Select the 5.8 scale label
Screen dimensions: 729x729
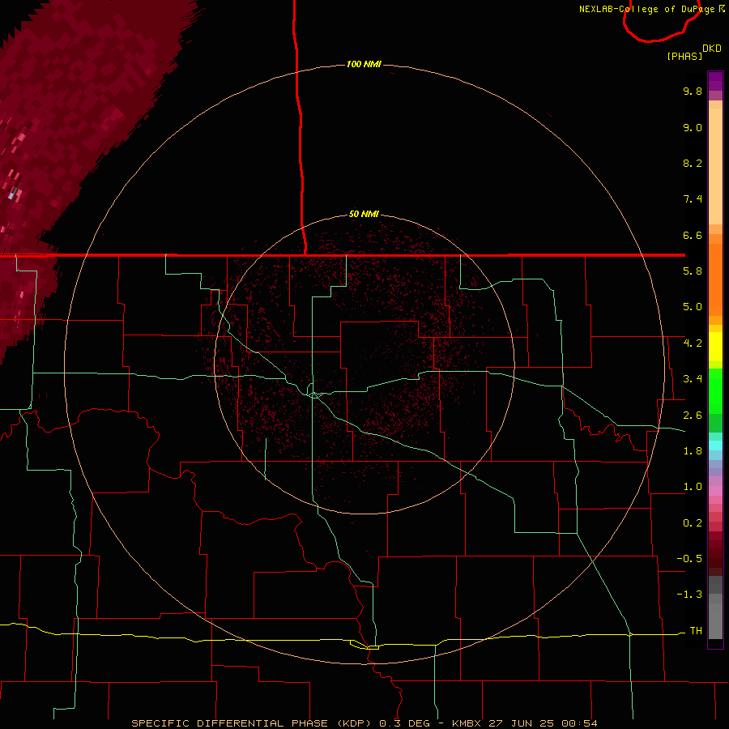693,271
